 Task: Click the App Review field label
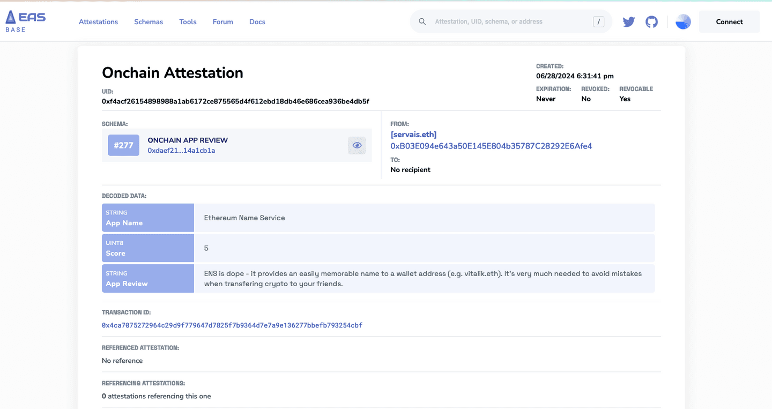[x=127, y=284]
